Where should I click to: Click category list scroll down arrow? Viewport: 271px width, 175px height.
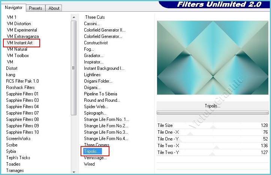click(x=73, y=171)
